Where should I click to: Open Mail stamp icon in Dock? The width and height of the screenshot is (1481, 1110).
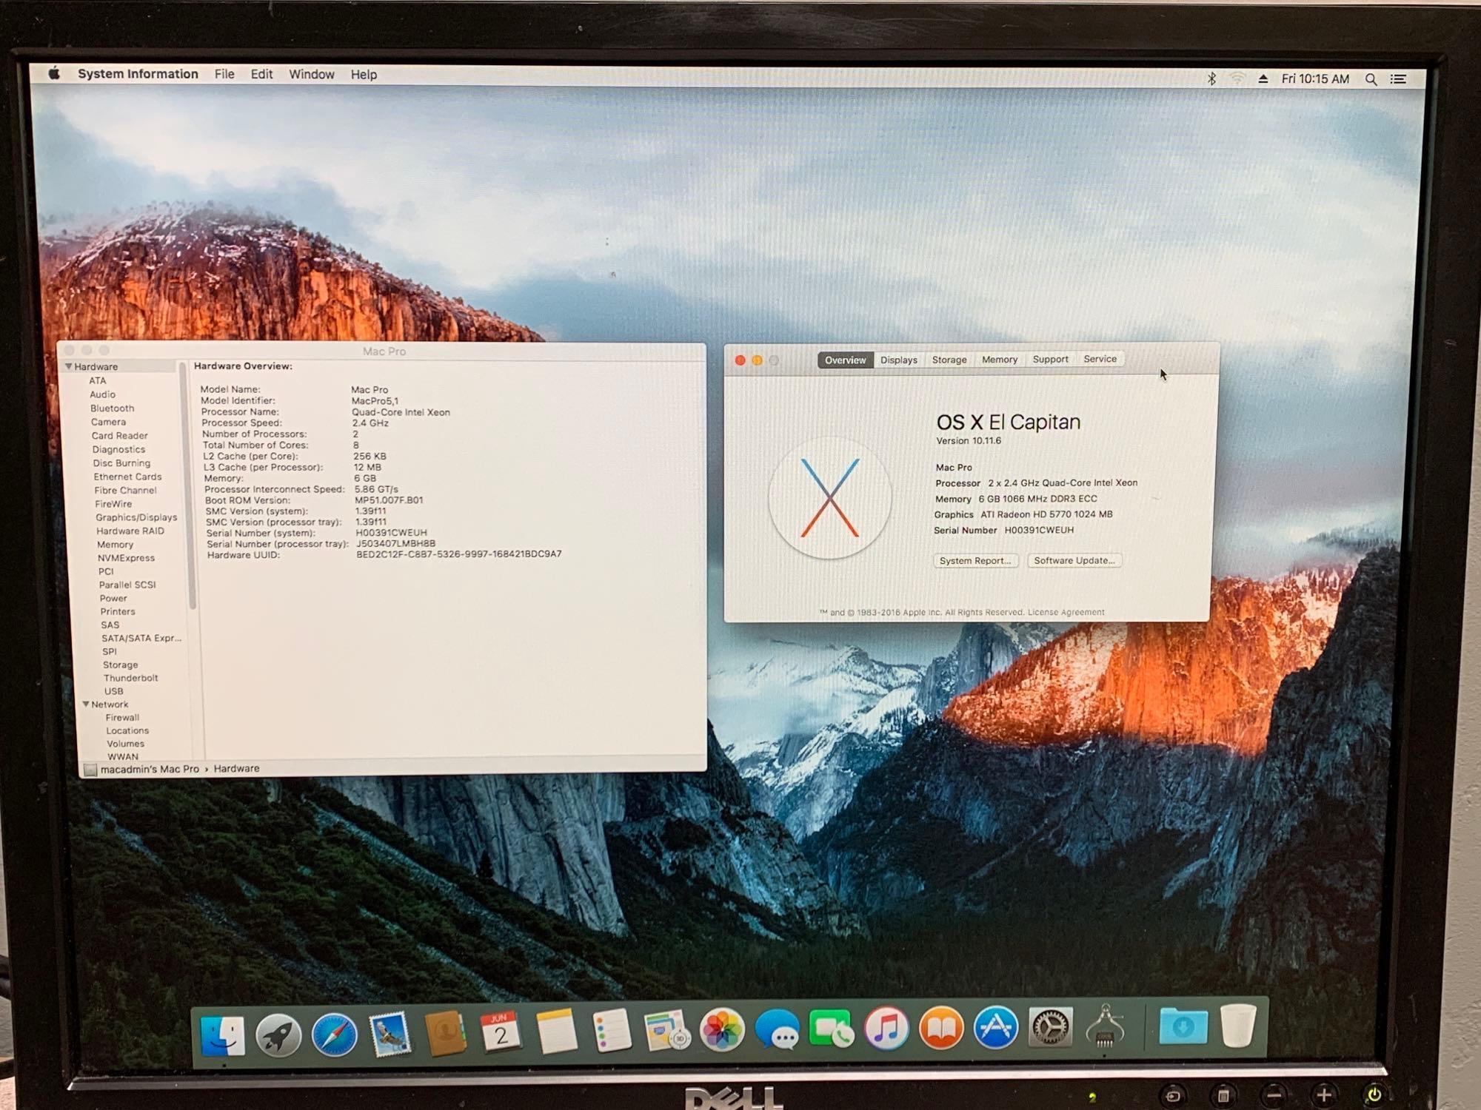(390, 1033)
